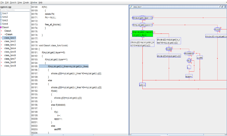
Task: Select flowchart node 'asfd++'
Action: [x=143, y=85]
